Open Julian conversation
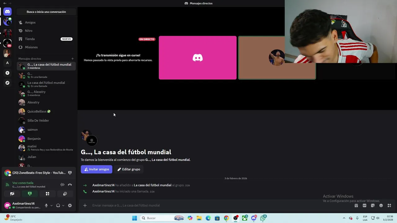This screenshot has width=397, height=223. (x=46, y=157)
